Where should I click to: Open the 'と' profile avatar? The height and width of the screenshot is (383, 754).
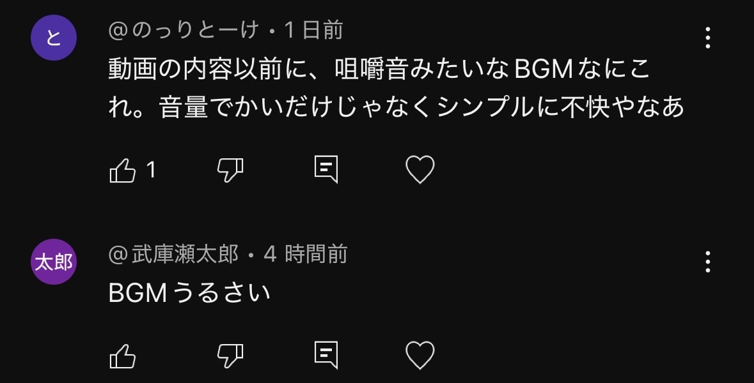54,38
